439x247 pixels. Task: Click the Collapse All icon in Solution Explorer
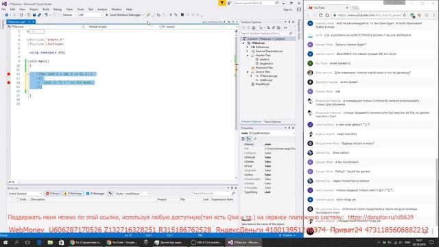(x=274, y=27)
